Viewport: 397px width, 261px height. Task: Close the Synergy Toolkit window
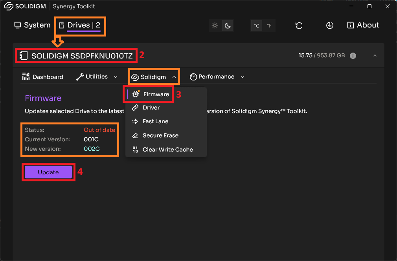388,6
